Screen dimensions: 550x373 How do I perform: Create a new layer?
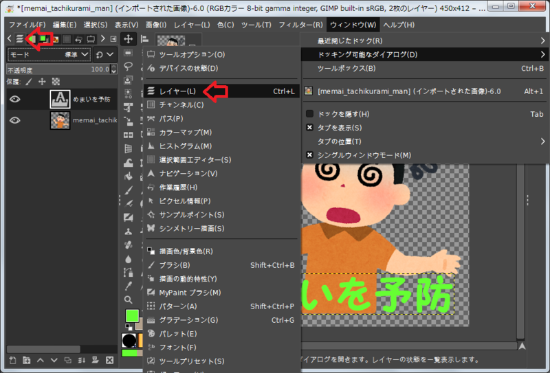12,360
